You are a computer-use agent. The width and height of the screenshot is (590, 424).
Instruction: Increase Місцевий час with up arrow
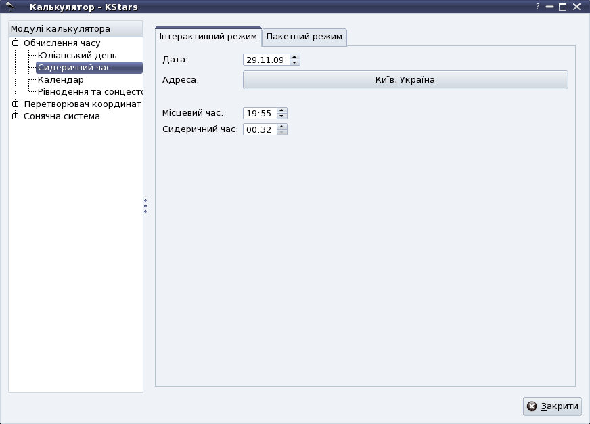point(282,110)
